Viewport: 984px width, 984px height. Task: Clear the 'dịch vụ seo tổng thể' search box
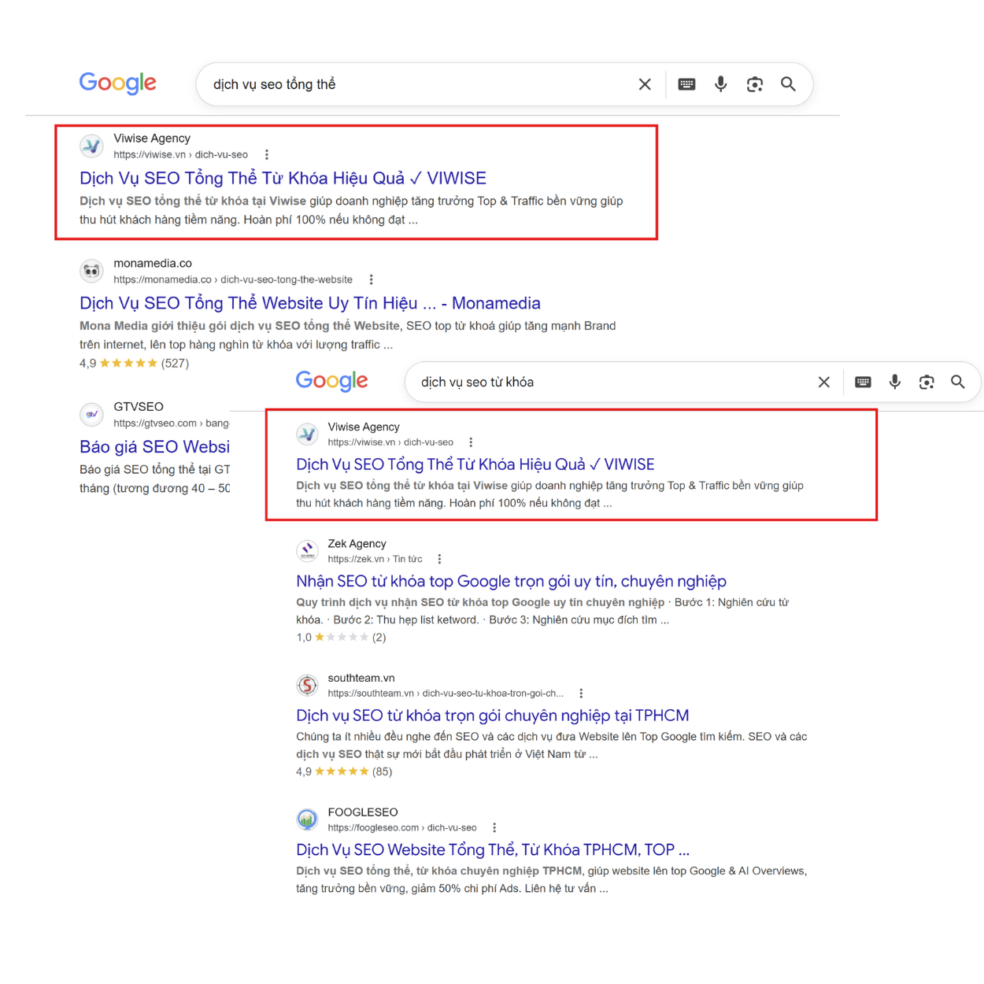click(x=645, y=84)
